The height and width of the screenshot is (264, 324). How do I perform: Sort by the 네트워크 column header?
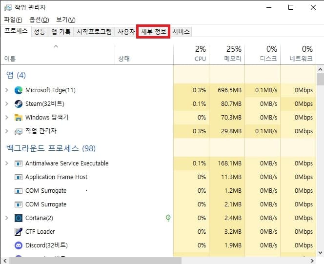click(298, 55)
